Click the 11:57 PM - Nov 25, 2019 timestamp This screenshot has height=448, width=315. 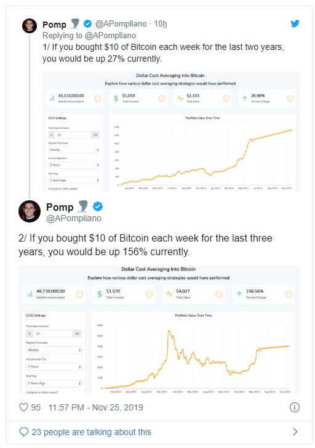(95, 407)
